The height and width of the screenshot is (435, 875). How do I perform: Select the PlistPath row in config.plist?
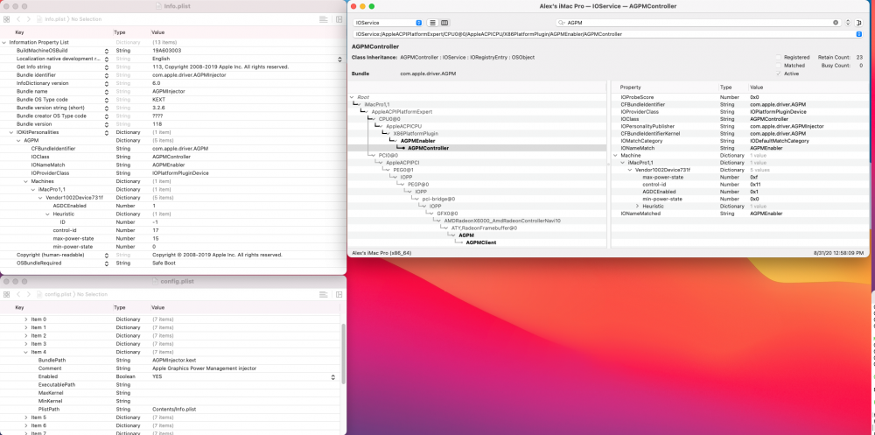coord(171,410)
